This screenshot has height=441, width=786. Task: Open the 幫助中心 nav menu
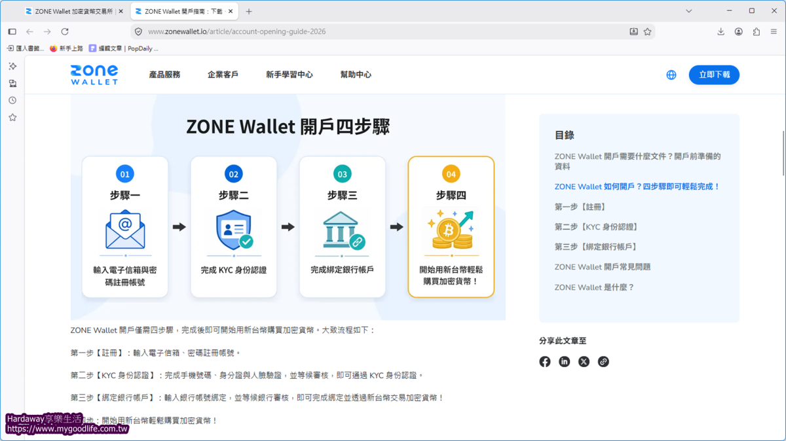click(x=356, y=75)
